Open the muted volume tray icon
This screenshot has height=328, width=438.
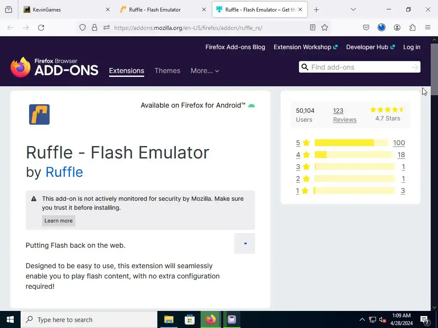pyautogui.click(x=382, y=319)
